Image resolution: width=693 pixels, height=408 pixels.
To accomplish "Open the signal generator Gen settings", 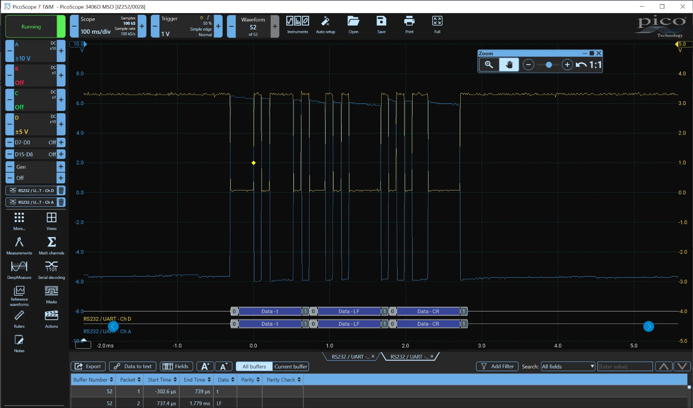I will 35,167.
